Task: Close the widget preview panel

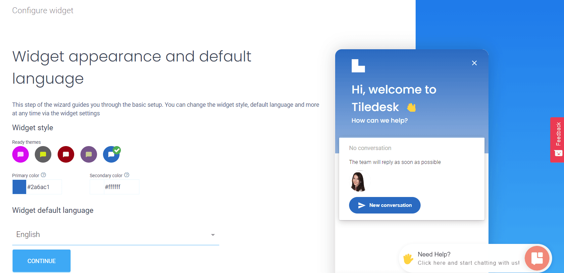Action: 474,63
